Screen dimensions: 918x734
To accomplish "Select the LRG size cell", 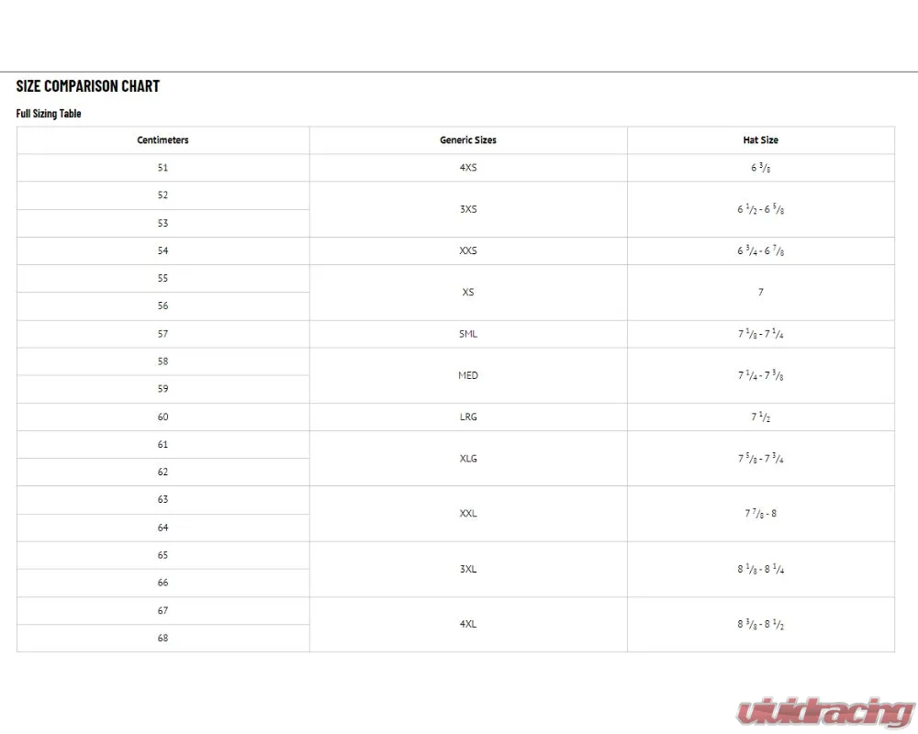I will 468,417.
